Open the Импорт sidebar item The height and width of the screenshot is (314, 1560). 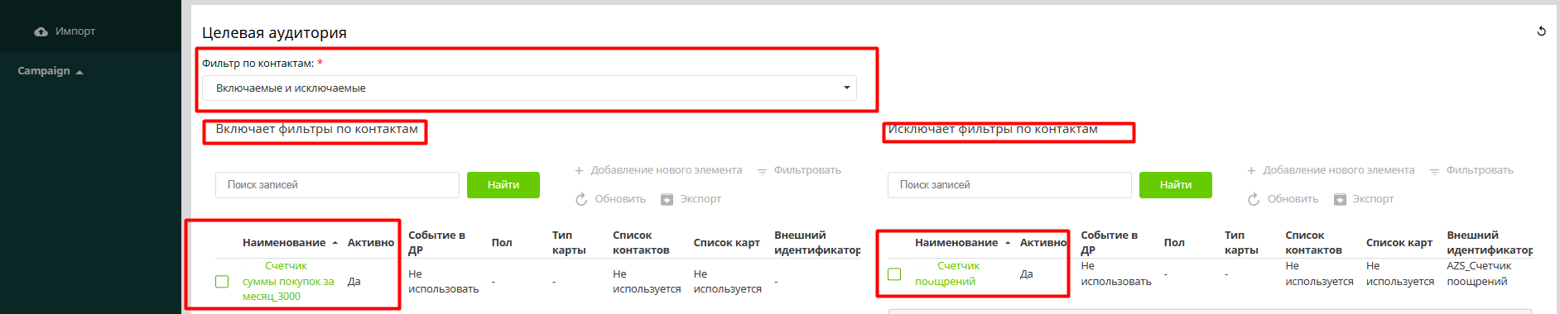pyautogui.click(x=65, y=31)
